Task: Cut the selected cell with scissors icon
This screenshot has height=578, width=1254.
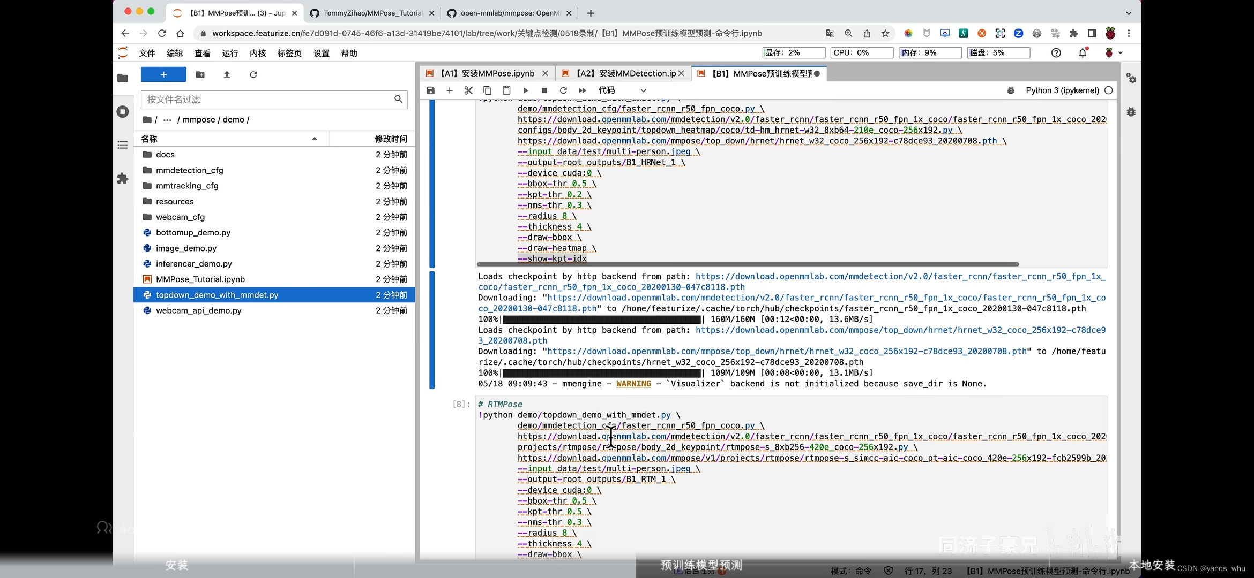Action: coord(468,90)
